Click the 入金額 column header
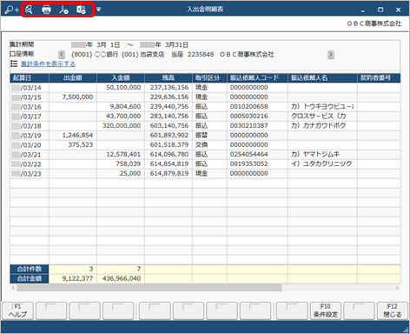Image resolution: width=410 pixels, height=334 pixels. coord(121,78)
